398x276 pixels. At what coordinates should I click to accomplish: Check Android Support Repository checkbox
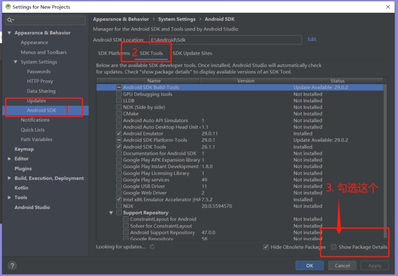(x=125, y=232)
